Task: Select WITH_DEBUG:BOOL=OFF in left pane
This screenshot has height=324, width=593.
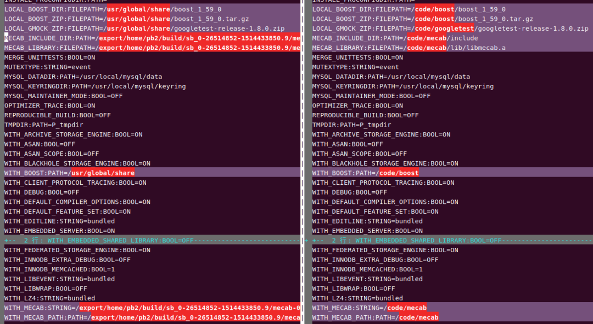Action: (42, 192)
